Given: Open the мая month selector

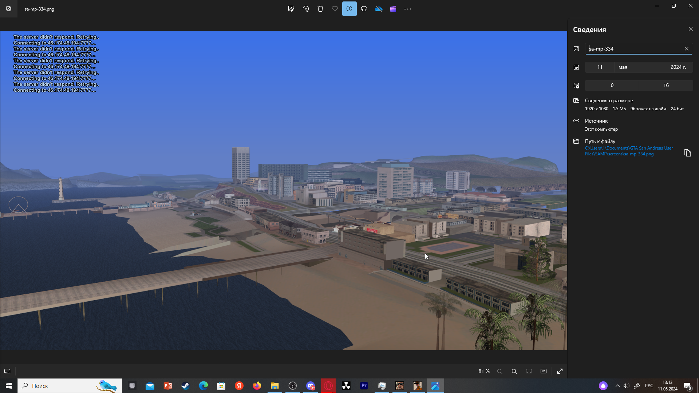Looking at the screenshot, I should pyautogui.click(x=639, y=67).
